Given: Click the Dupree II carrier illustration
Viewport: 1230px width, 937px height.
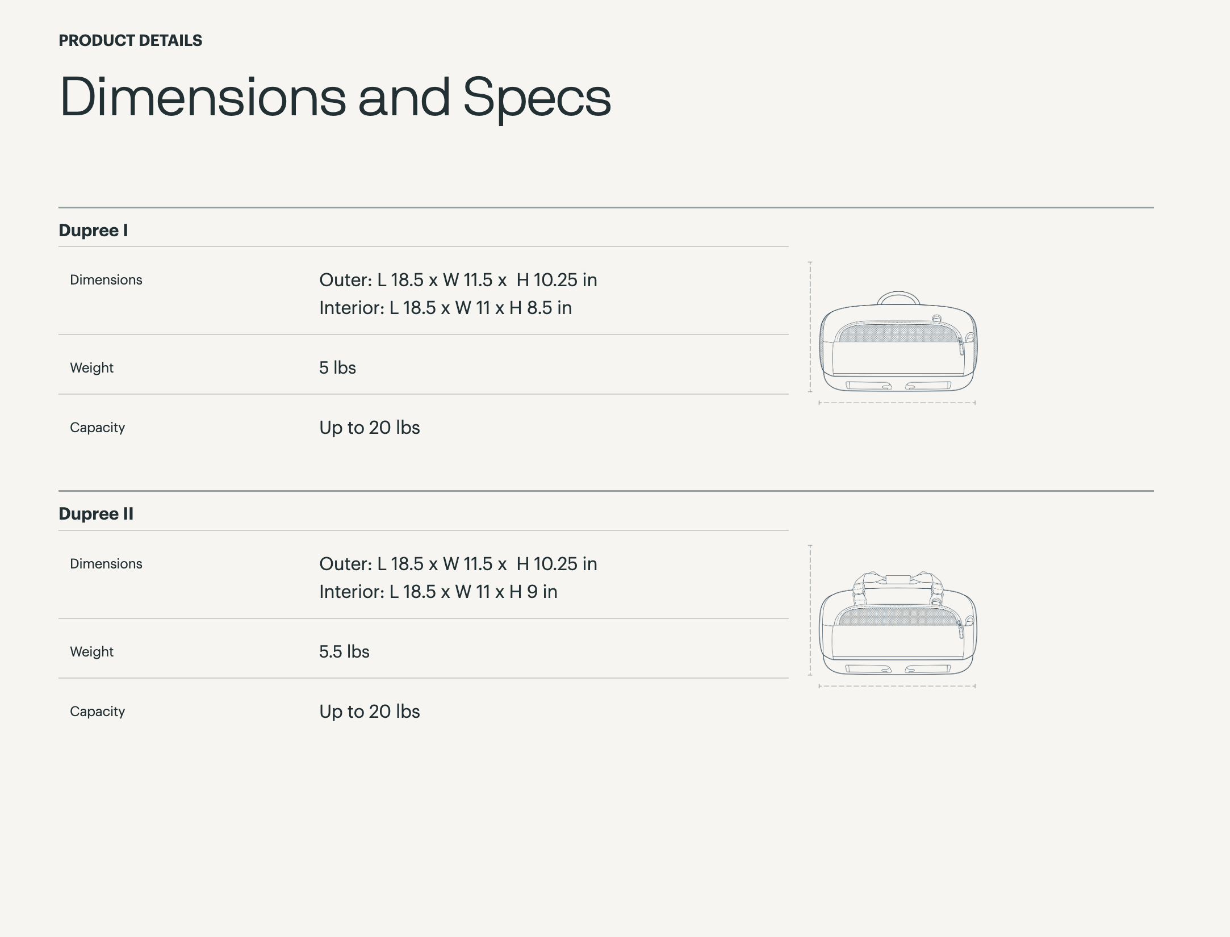Looking at the screenshot, I should coord(898,625).
